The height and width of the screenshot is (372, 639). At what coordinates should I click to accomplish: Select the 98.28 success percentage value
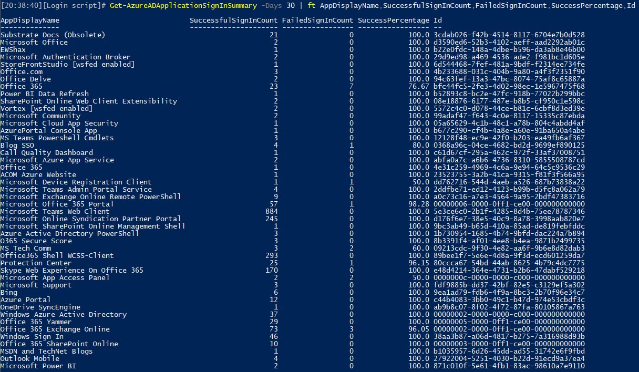coord(419,204)
